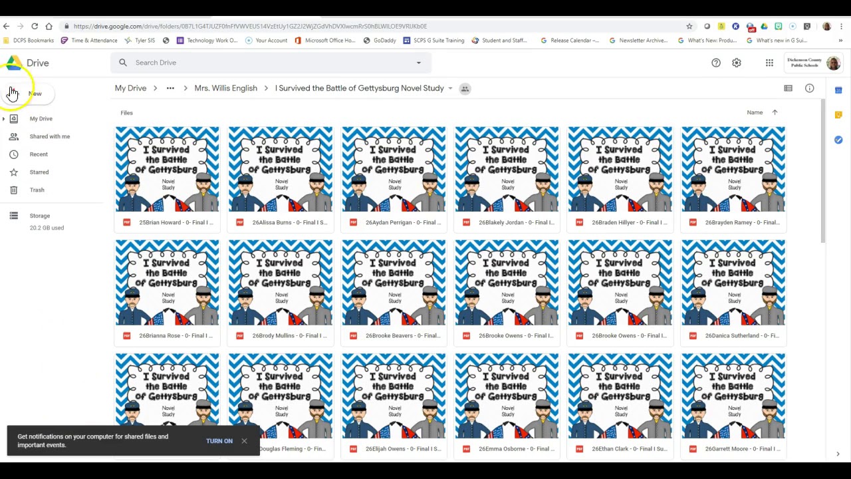Open Starred items
The width and height of the screenshot is (851, 479).
coord(39,172)
